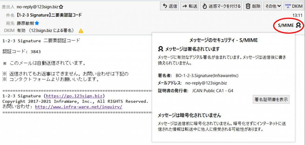Click the メッセージは署名されています heading
The width and height of the screenshot is (305, 145).
(192, 49)
